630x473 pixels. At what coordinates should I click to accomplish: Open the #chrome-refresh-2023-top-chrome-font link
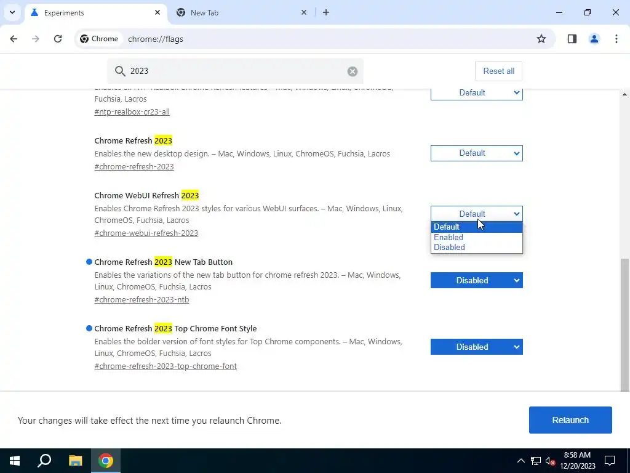pyautogui.click(x=165, y=366)
